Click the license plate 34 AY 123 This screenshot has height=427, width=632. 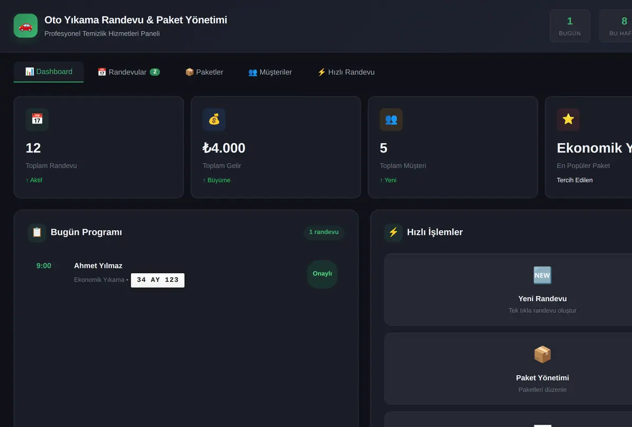coord(157,280)
